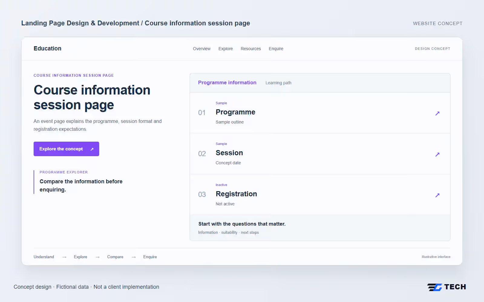Click the Concept design fictional data disclaimer

coord(86,287)
